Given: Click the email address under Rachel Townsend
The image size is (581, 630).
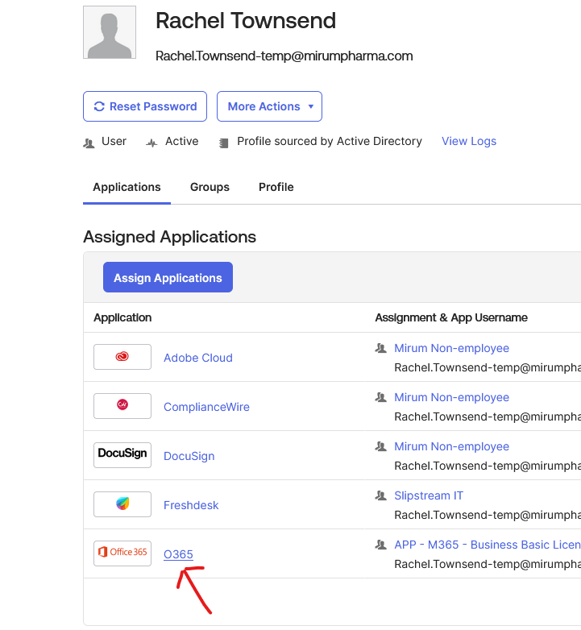Looking at the screenshot, I should [284, 56].
